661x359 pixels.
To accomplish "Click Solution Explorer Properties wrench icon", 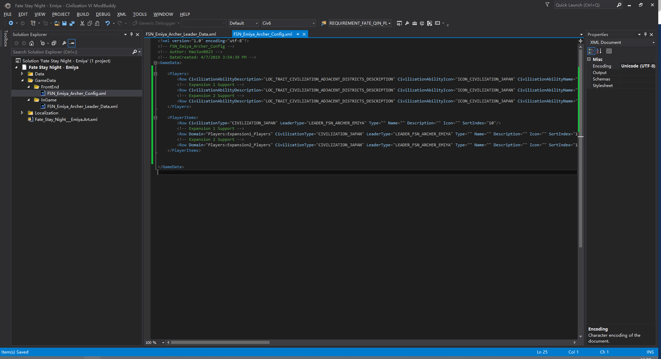I will tap(64, 43).
